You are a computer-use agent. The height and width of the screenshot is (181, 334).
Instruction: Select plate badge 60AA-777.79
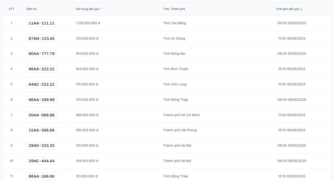pos(42,54)
